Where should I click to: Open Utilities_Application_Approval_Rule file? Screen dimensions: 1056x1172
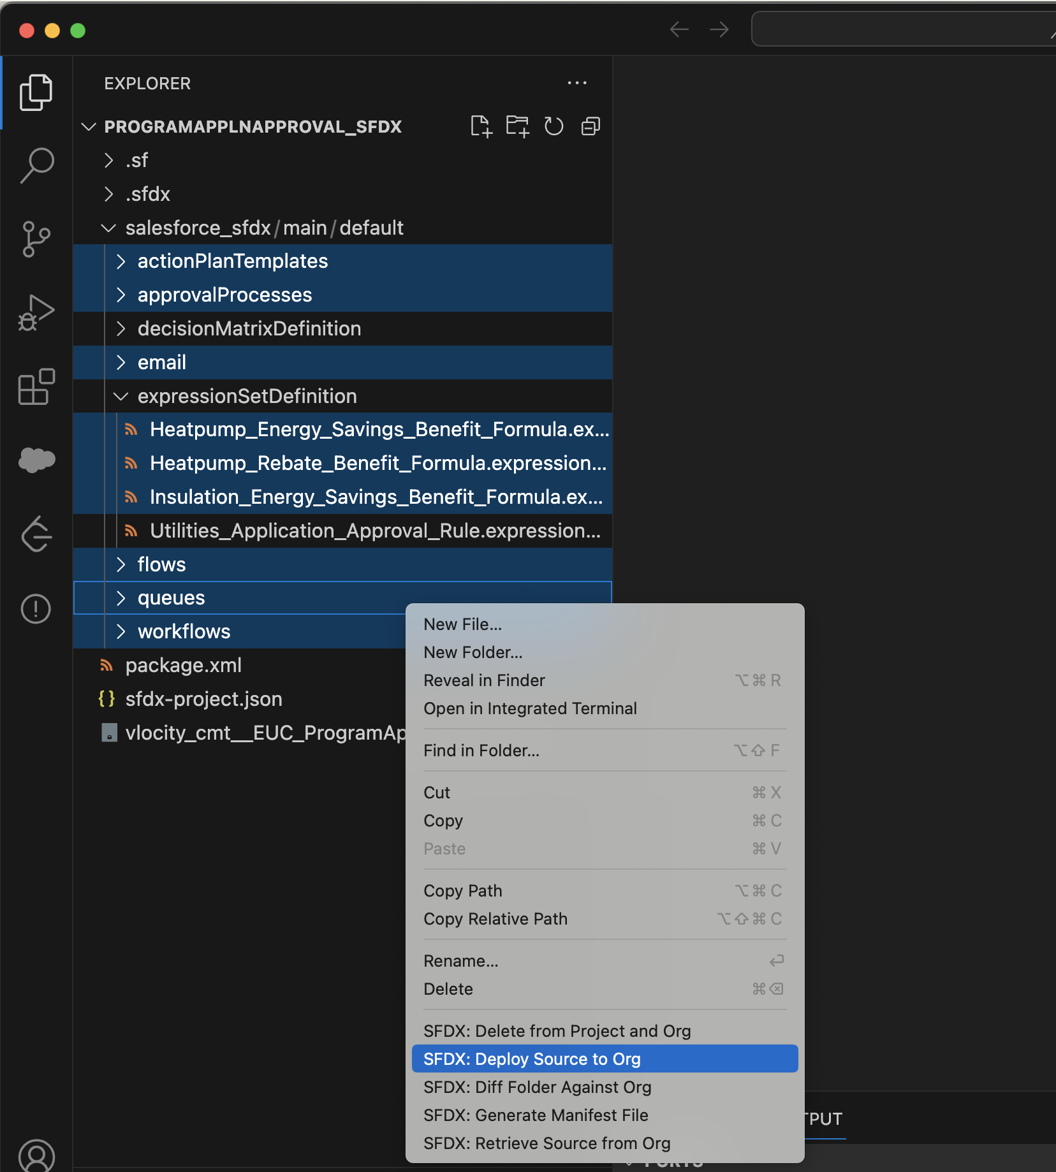pos(343,531)
